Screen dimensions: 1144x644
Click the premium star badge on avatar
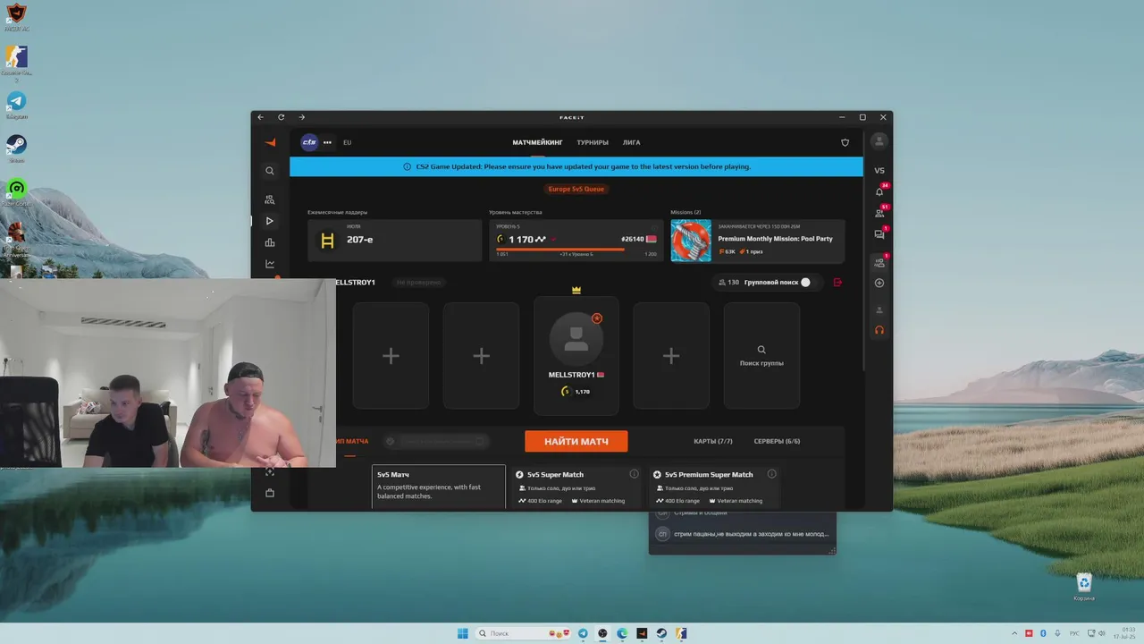pos(597,318)
